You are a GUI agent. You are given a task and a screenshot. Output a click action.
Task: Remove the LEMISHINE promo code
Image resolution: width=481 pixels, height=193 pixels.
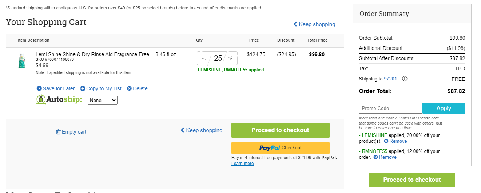coord(395,141)
